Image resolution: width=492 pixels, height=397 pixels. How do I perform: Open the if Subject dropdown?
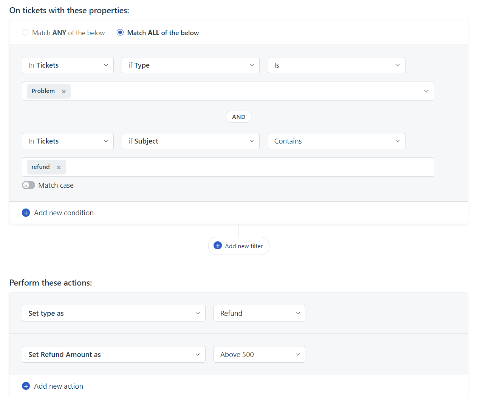[x=190, y=141]
